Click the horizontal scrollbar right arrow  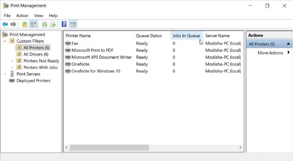(x=240, y=148)
